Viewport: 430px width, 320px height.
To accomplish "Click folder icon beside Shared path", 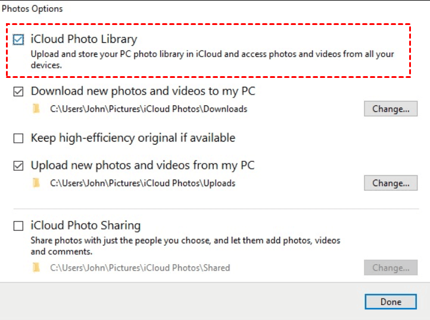I will [37, 268].
